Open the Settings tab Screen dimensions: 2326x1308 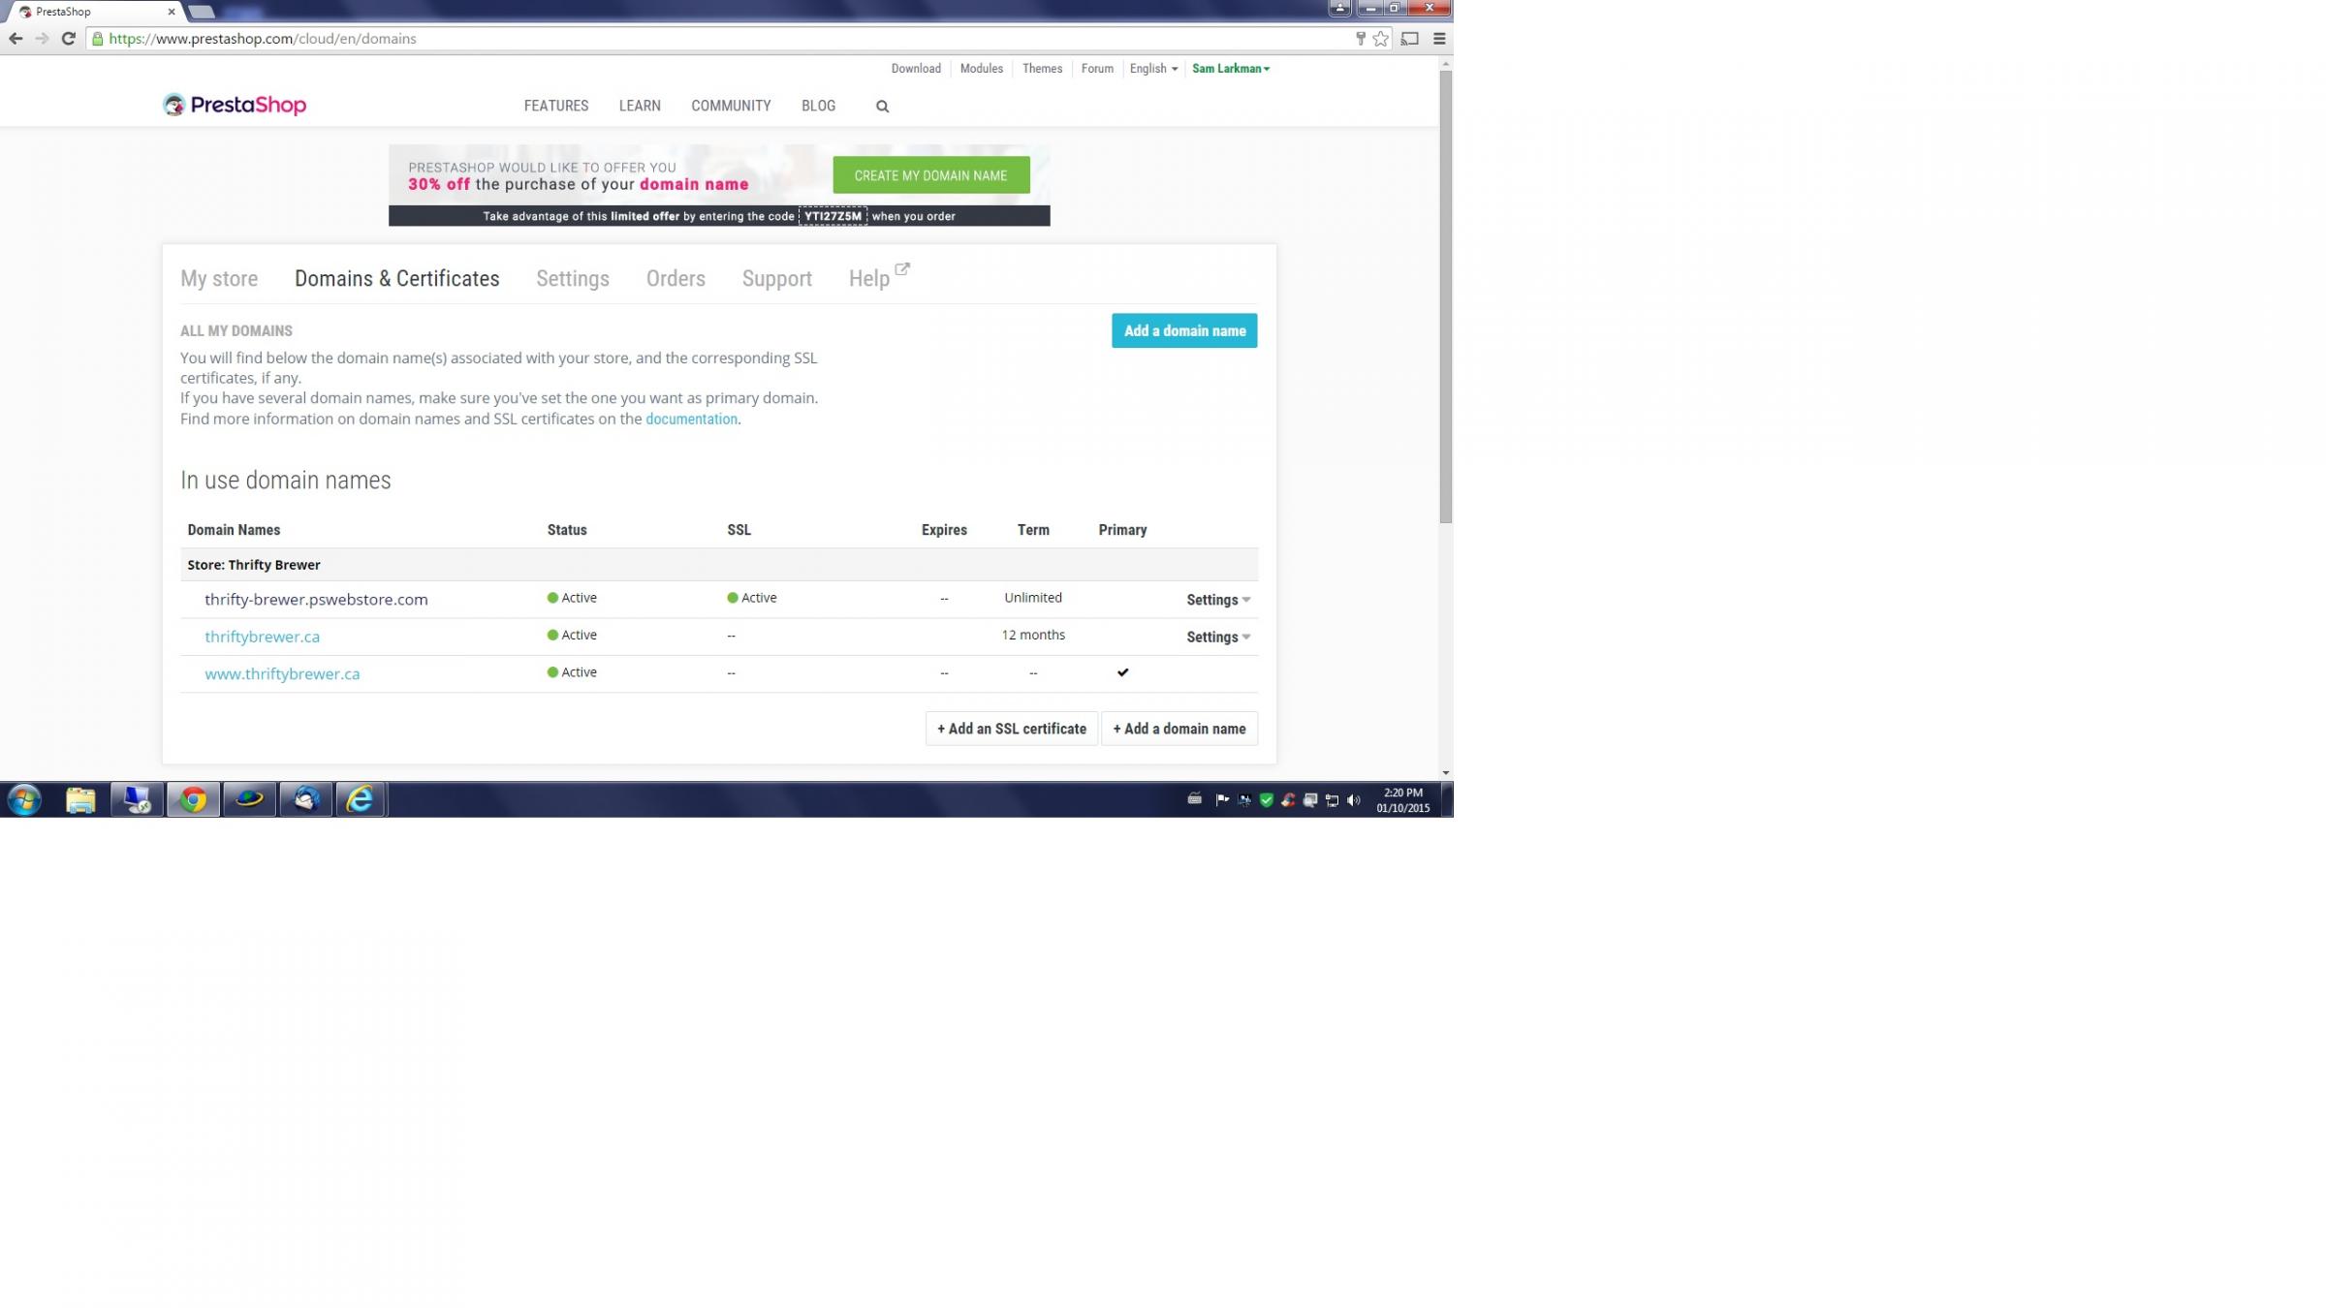[573, 279]
